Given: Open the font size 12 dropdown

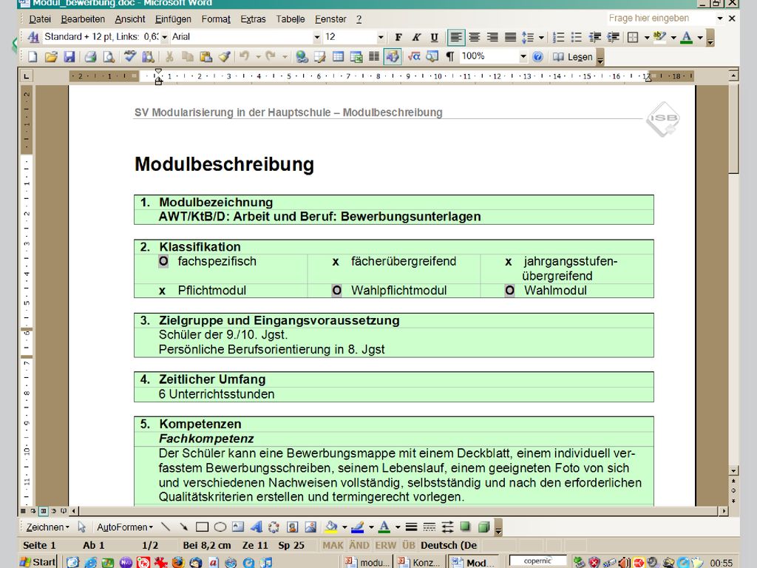Looking at the screenshot, I should pos(381,37).
